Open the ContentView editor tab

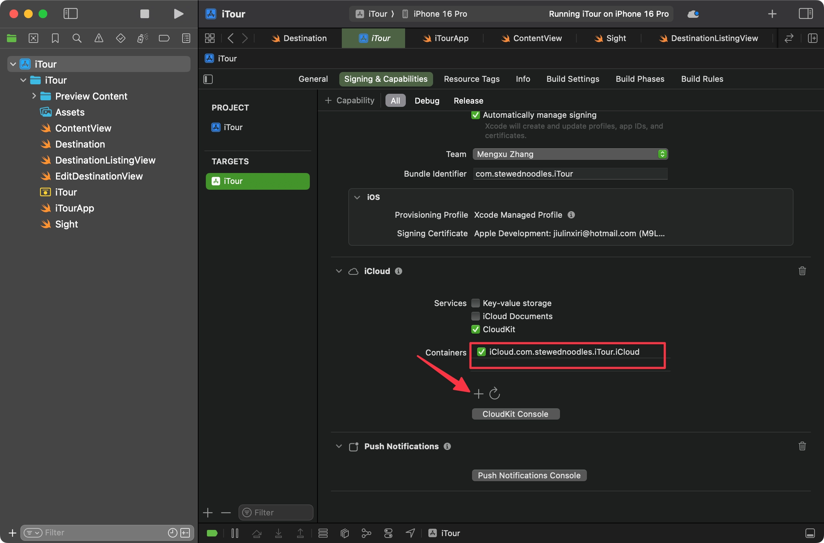click(x=532, y=38)
